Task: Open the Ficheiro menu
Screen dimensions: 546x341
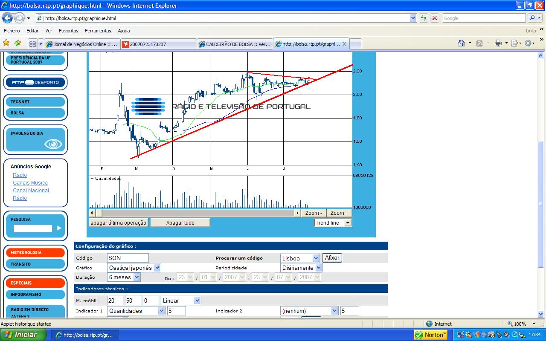Action: coord(12,31)
